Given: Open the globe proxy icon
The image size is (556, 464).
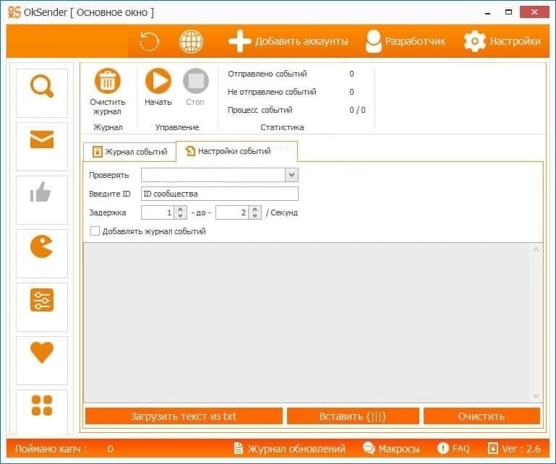Looking at the screenshot, I should click(191, 41).
